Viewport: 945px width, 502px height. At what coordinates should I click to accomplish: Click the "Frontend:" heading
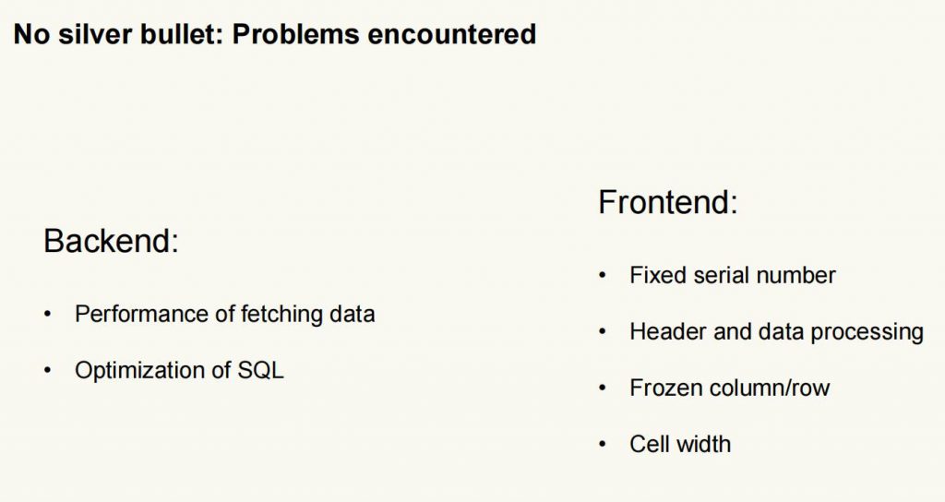(668, 202)
